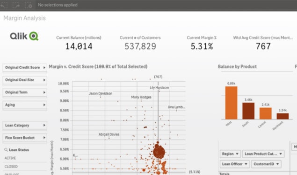The height and width of the screenshot is (175, 297).
Task: Expand the Aging filter
Action: (25, 105)
